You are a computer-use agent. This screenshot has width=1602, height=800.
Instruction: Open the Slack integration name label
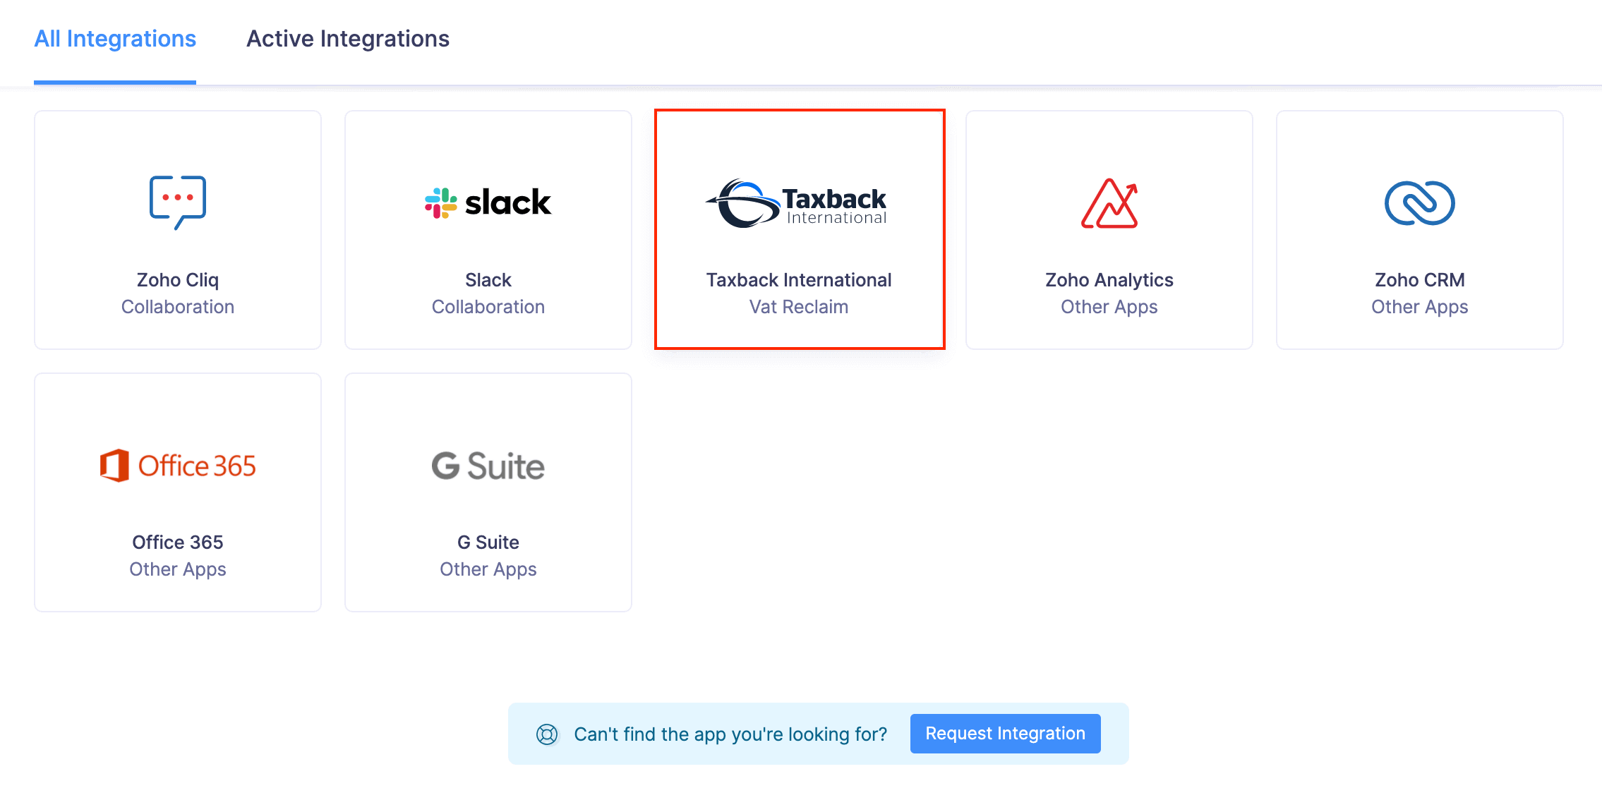[488, 280]
